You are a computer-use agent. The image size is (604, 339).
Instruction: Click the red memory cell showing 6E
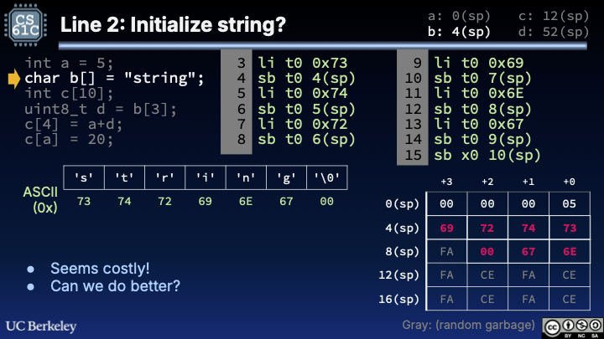[x=570, y=250]
